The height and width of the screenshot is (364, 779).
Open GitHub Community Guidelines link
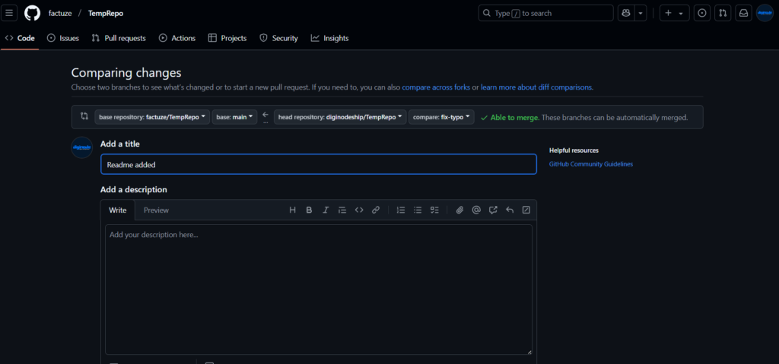click(590, 164)
